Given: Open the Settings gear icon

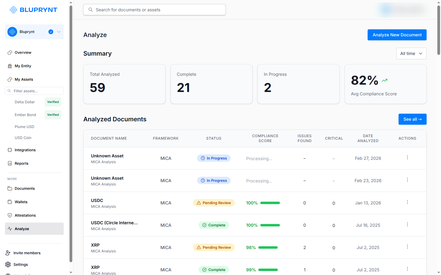Looking at the screenshot, I should point(8,265).
